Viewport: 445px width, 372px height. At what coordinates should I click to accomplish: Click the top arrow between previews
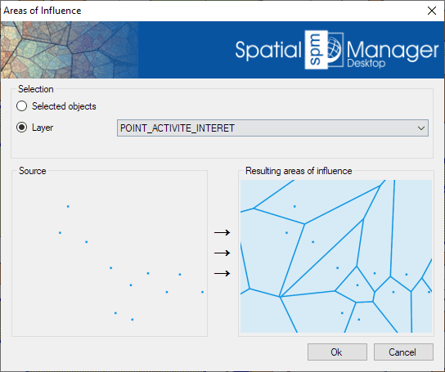tap(222, 233)
